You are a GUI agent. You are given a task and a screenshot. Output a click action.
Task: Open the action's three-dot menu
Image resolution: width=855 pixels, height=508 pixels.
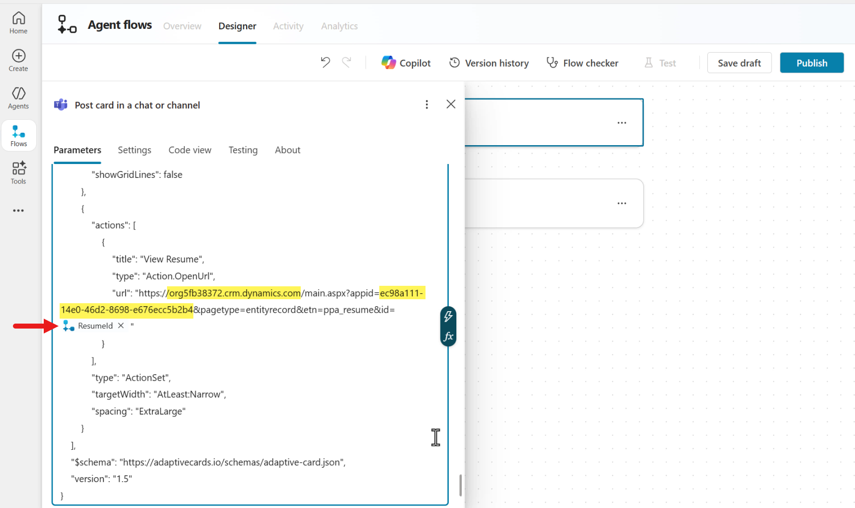[x=427, y=104]
